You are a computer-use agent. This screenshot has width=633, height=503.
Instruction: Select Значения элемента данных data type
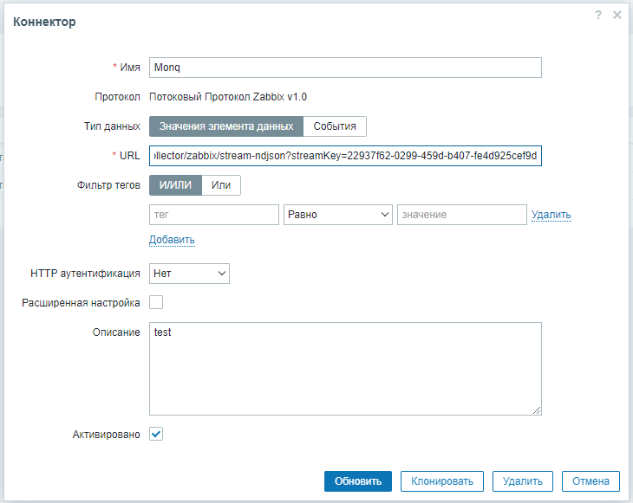(x=226, y=126)
